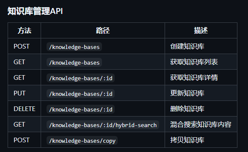Image resolution: width=248 pixels, height=152 pixels.
Task: Click the 创建知识库 description cell
Action: tap(187, 46)
